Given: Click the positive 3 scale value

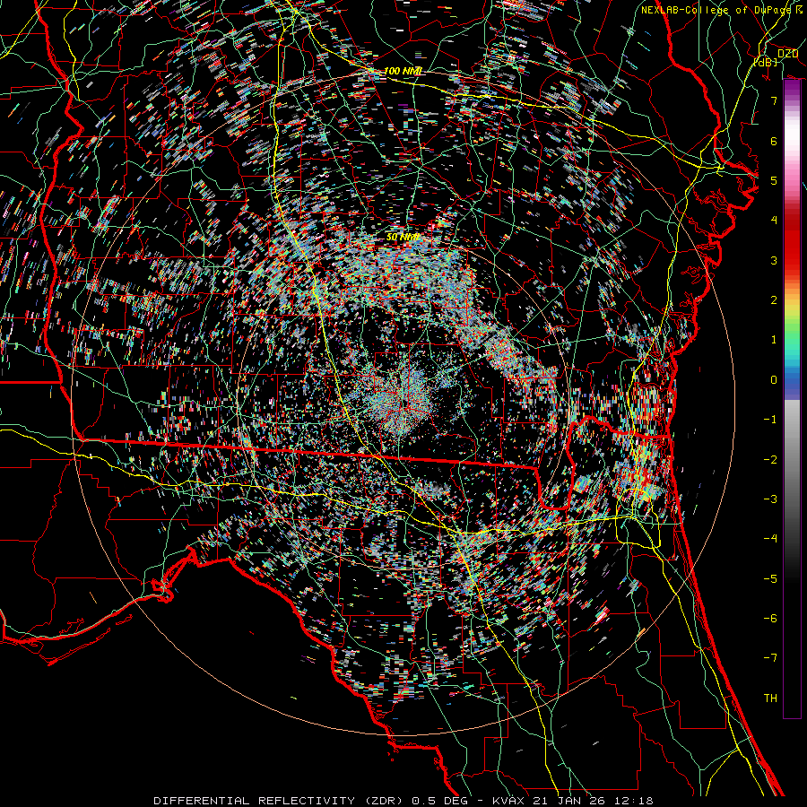Looking at the screenshot, I should [x=774, y=260].
